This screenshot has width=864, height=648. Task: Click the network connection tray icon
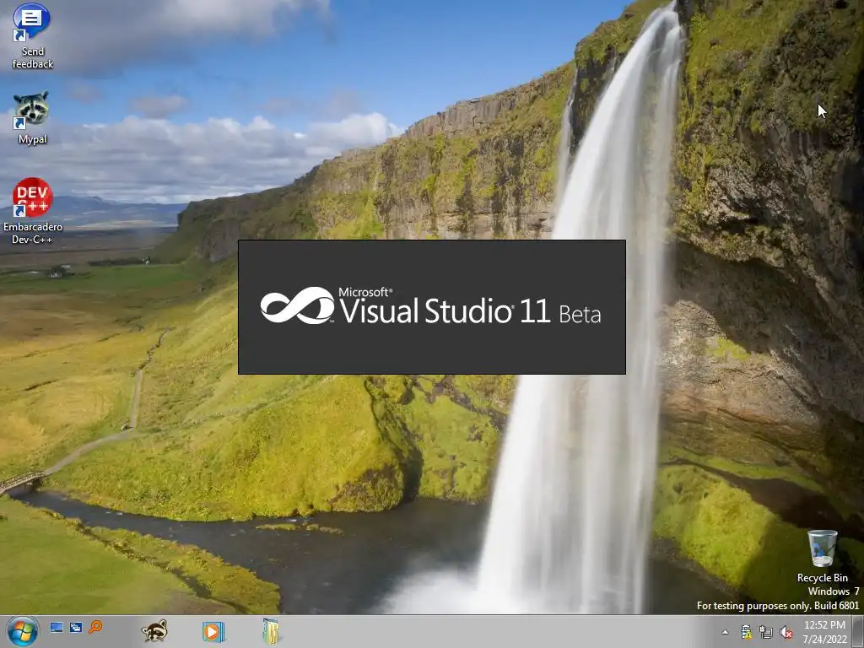point(766,632)
